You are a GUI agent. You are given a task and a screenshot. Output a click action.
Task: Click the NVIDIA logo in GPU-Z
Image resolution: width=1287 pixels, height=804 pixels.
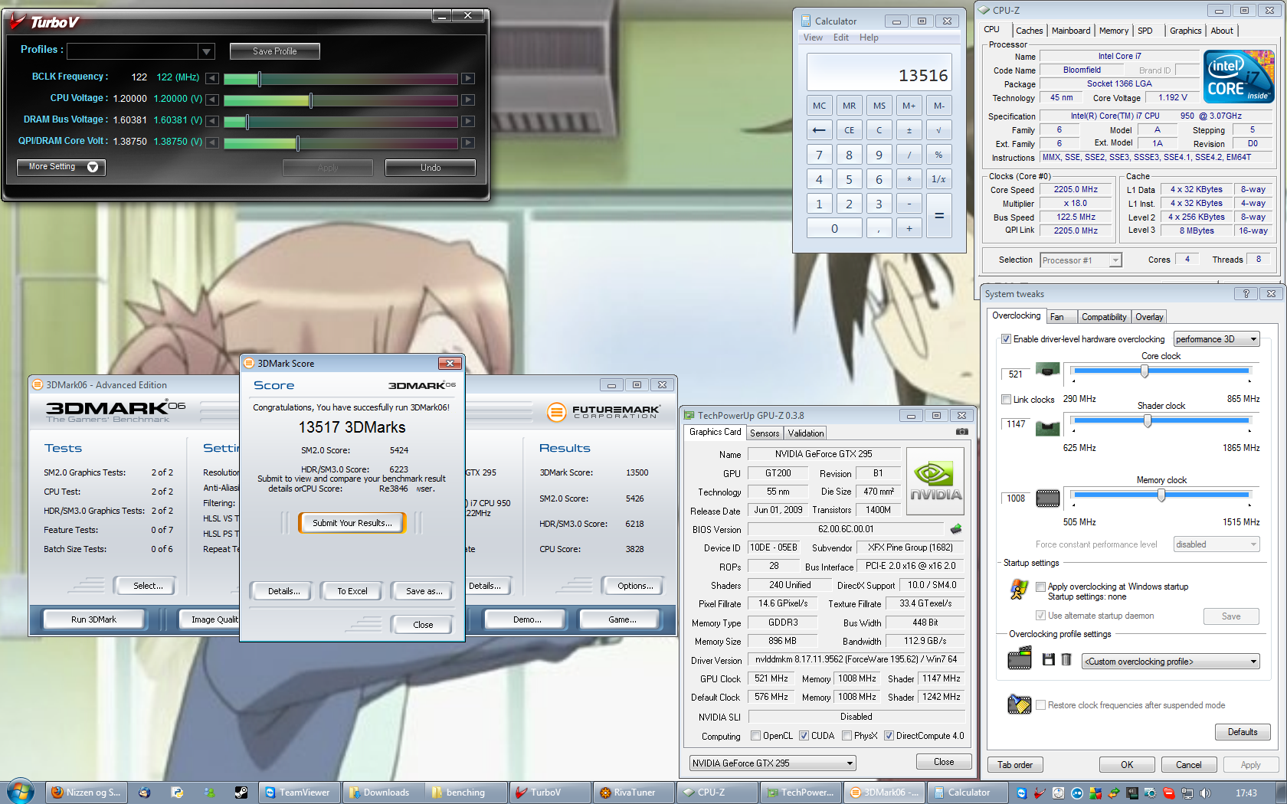pyautogui.click(x=935, y=480)
